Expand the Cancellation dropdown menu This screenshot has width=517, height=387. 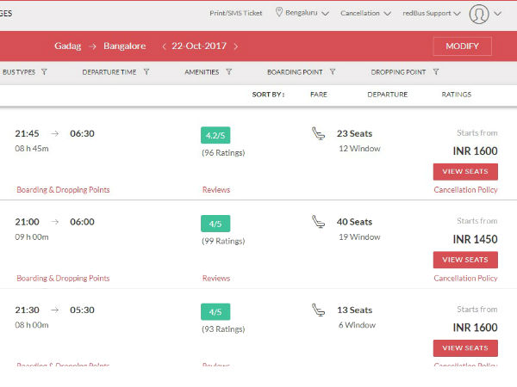coord(365,14)
